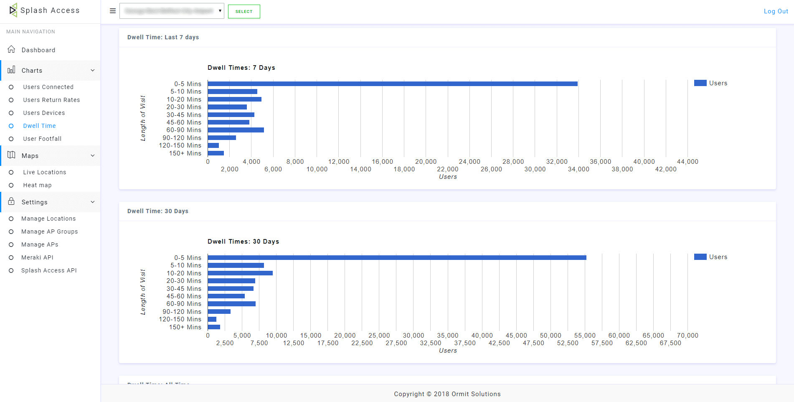The height and width of the screenshot is (402, 794).
Task: Open the sidebar hamburger menu icon
Action: [x=112, y=11]
